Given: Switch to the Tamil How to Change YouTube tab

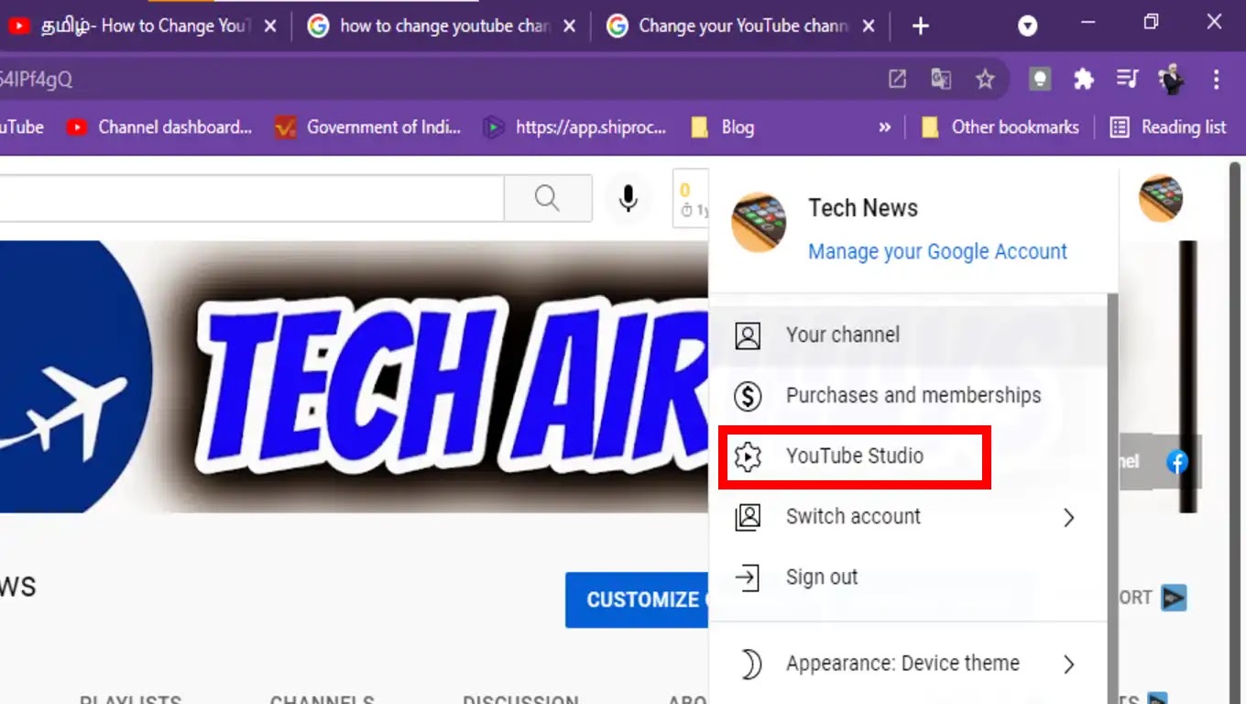Looking at the screenshot, I should pyautogui.click(x=141, y=26).
